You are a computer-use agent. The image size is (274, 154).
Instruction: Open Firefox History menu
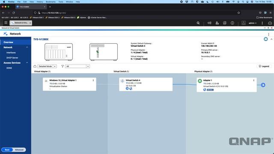40,2
